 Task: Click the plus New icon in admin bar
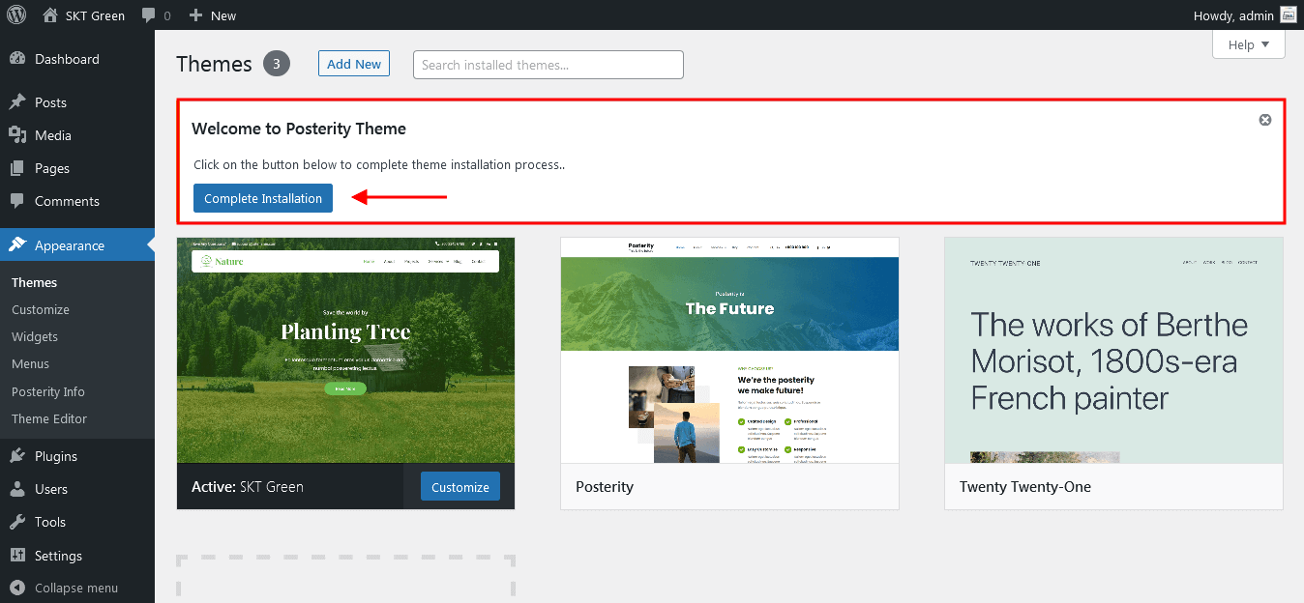coord(195,15)
